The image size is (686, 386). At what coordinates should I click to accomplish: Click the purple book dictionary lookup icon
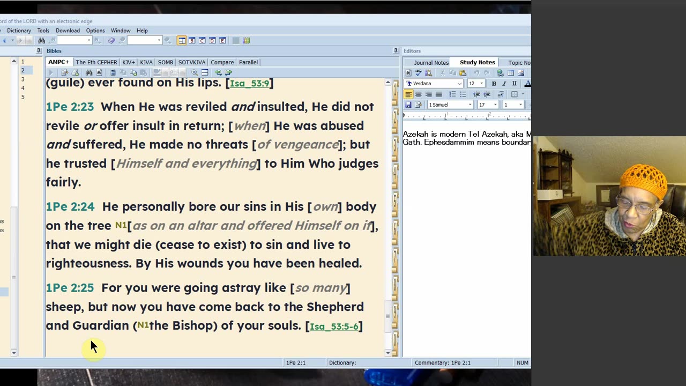tap(111, 41)
